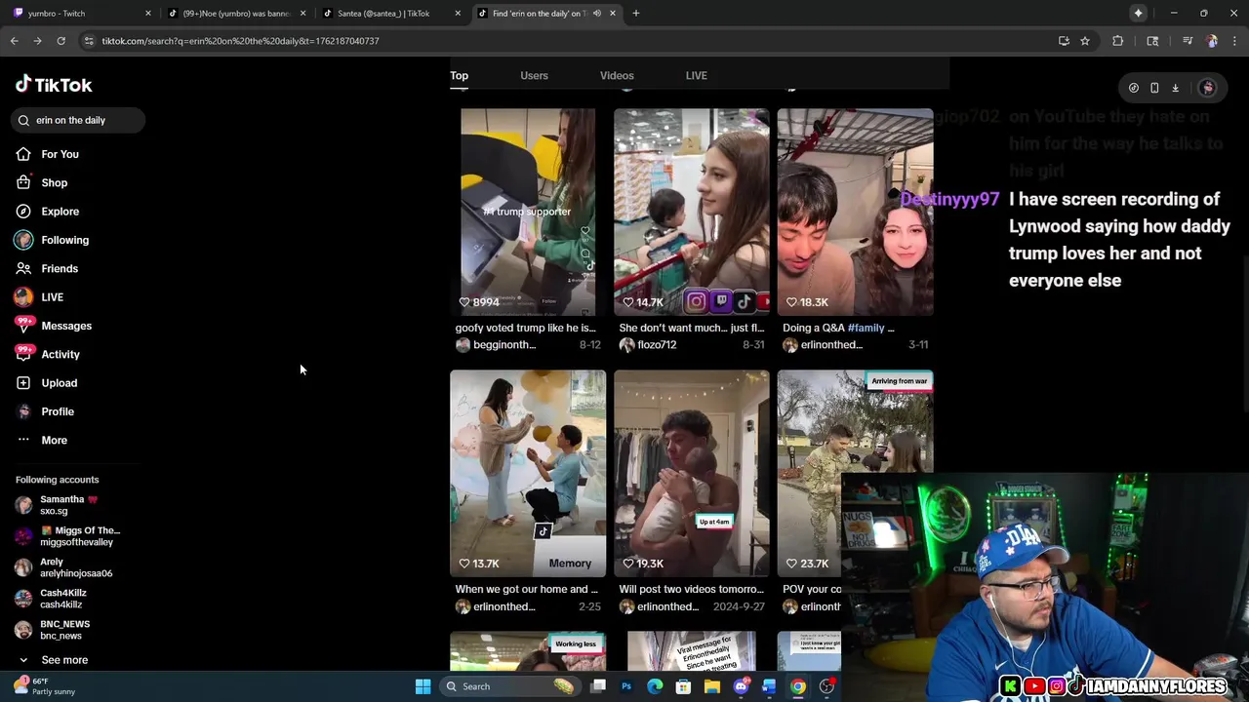Open TikTok profile avatar in top pill
The width and height of the screenshot is (1249, 702).
pos(1207,88)
